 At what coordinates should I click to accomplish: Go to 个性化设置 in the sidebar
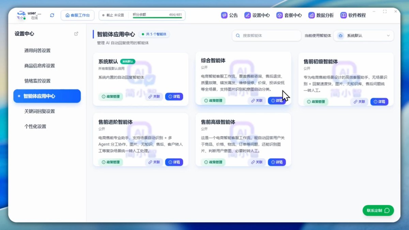click(x=35, y=126)
